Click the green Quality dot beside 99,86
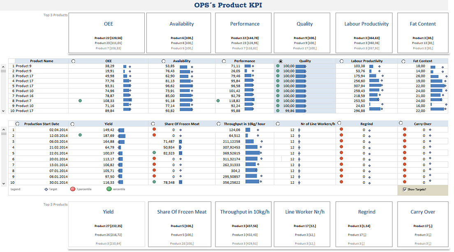The width and height of the screenshot is (454, 252). pos(278,111)
